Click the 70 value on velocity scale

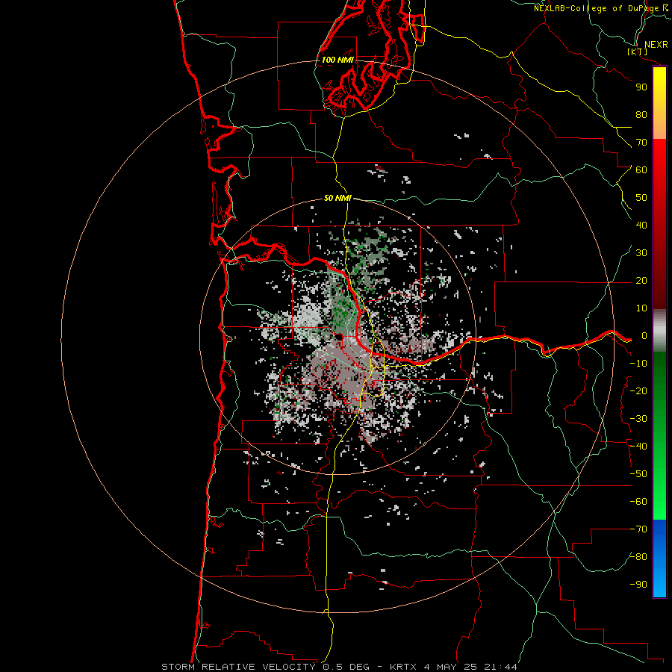(x=641, y=143)
